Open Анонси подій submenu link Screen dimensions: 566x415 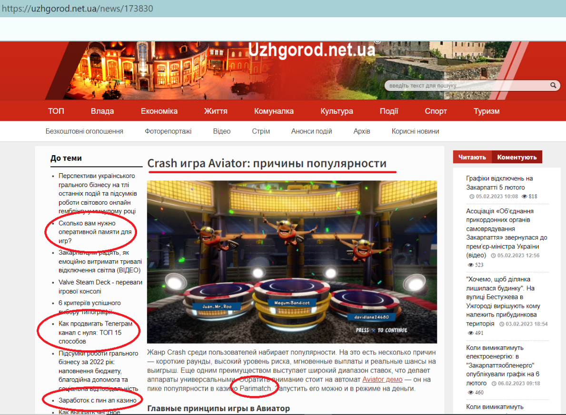coord(311,131)
